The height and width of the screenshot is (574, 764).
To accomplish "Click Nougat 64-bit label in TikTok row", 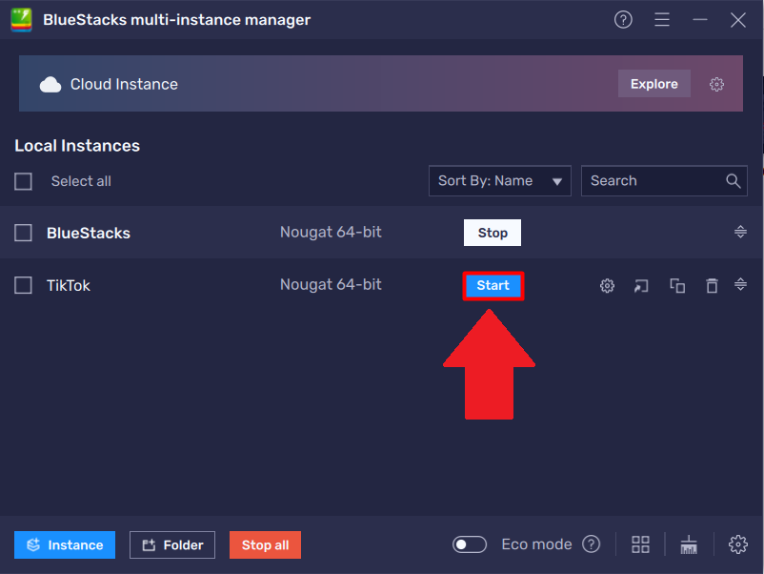I will coord(331,284).
